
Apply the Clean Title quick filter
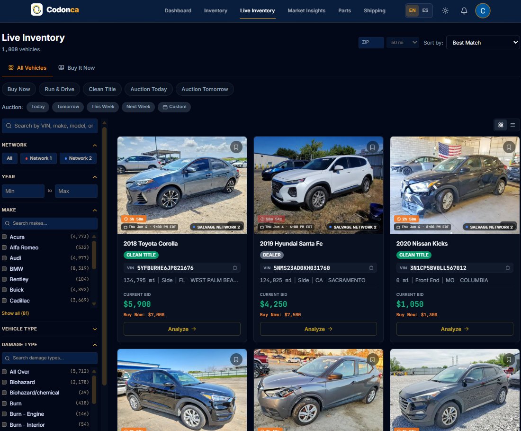click(x=102, y=89)
